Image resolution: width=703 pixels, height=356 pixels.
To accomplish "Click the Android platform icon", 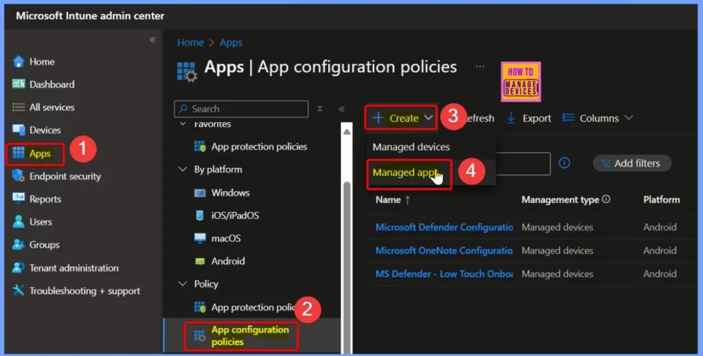I will (200, 261).
